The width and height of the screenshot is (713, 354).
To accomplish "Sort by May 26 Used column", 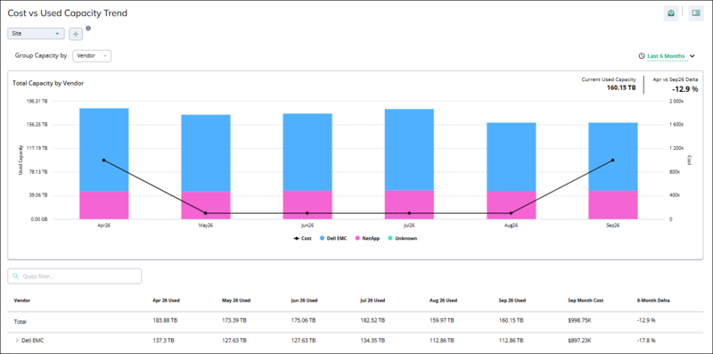I will click(236, 300).
